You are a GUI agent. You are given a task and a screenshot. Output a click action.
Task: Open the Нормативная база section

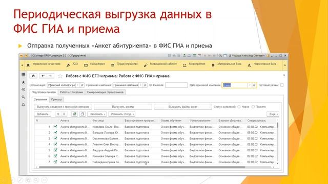[x=262, y=65]
